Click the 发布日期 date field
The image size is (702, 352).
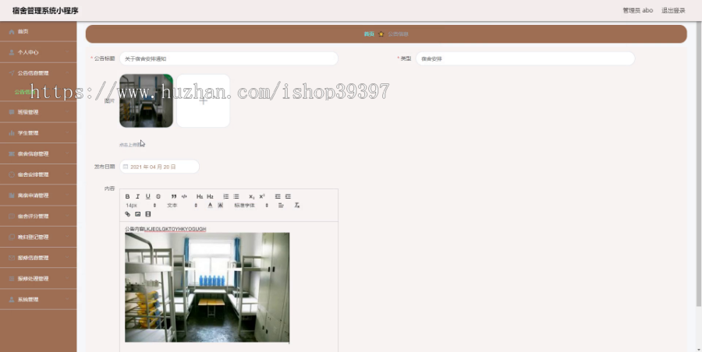click(x=159, y=167)
